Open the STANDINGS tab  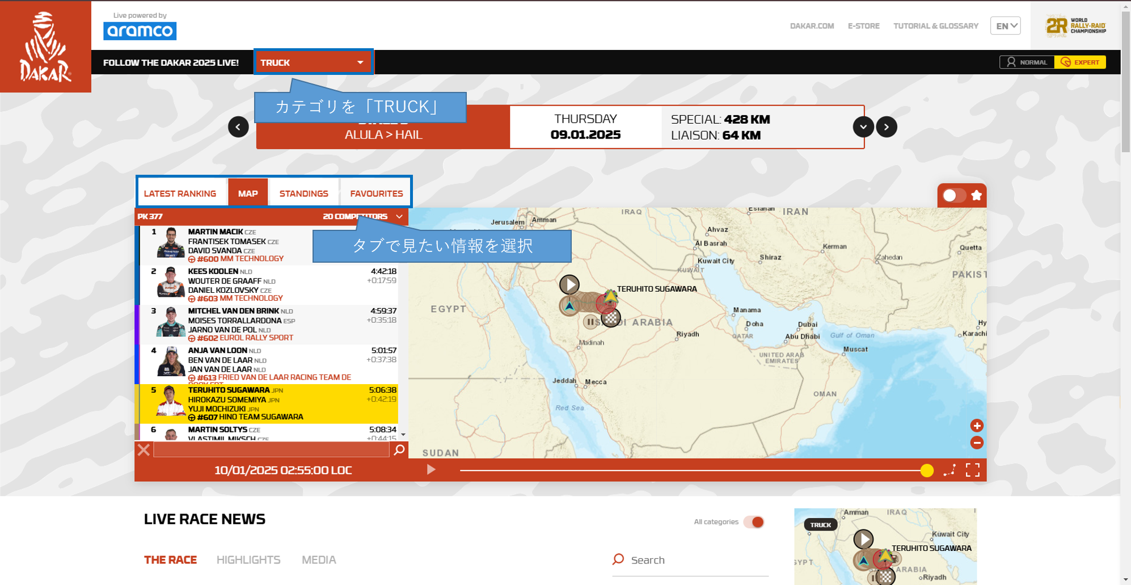pos(303,193)
